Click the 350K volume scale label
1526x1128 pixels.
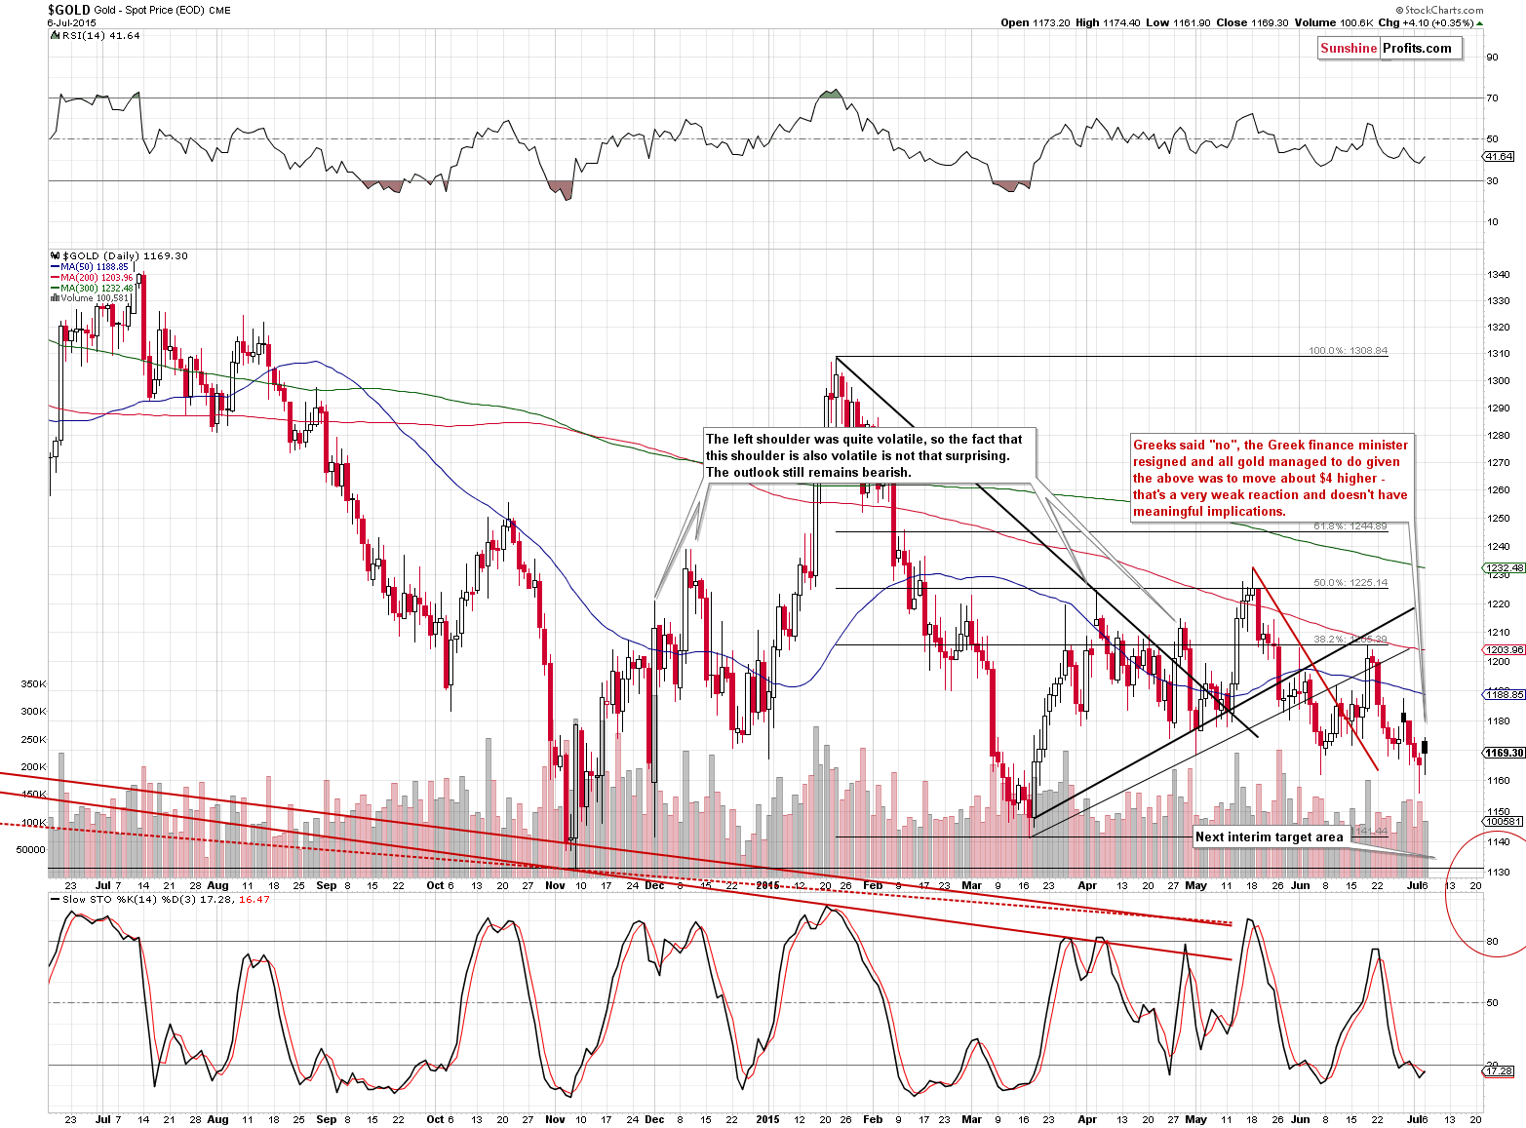click(33, 684)
